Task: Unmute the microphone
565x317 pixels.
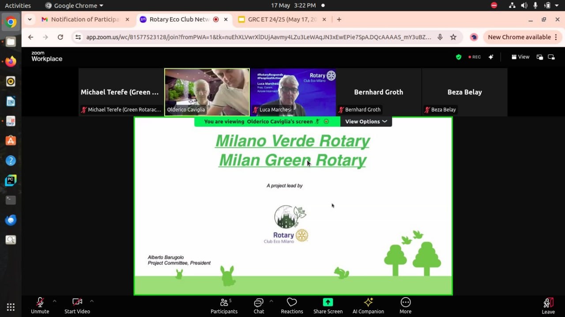Action: 40,306
